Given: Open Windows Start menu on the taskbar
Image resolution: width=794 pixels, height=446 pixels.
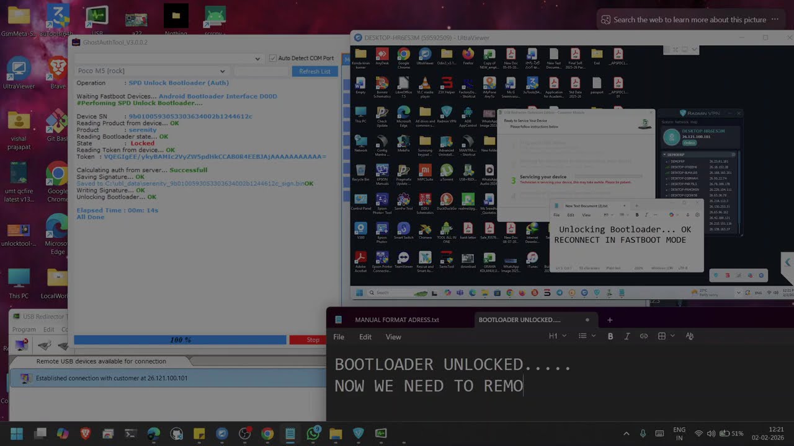Looking at the screenshot, I should tap(17, 434).
